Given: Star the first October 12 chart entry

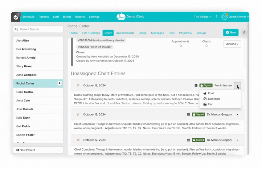Looking at the screenshot, I should (78, 85).
